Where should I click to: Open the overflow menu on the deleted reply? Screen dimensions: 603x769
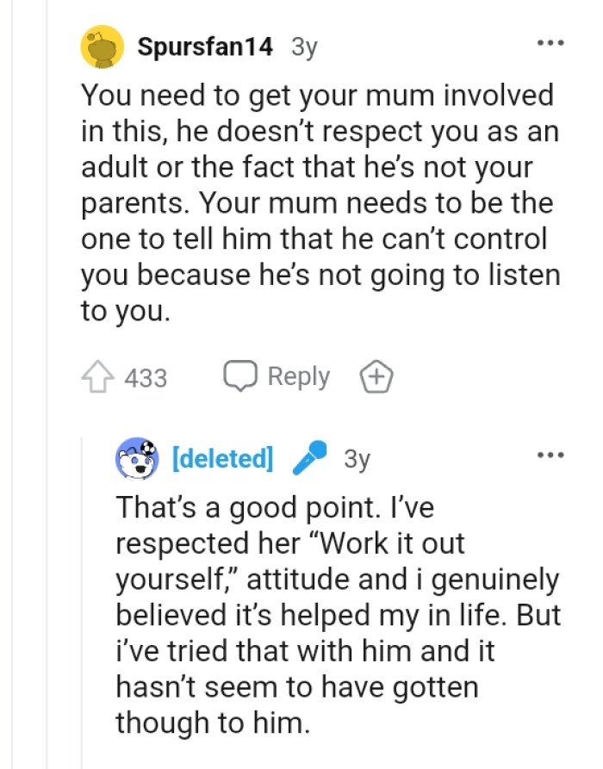(x=551, y=454)
